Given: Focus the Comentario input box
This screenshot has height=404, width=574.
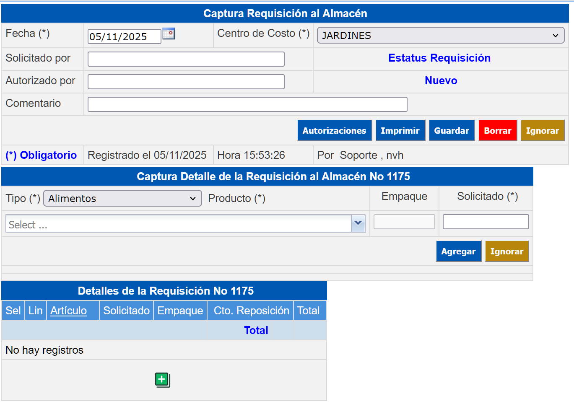Looking at the screenshot, I should pos(247,104).
